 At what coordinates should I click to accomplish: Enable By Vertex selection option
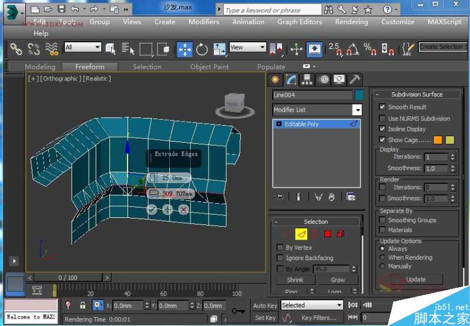(280, 247)
